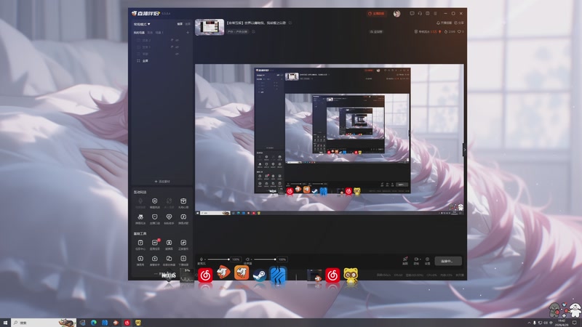Open the calendar check icon in live tools

140,244
